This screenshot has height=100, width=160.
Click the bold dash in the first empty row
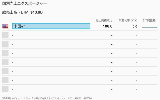click(x=112, y=35)
